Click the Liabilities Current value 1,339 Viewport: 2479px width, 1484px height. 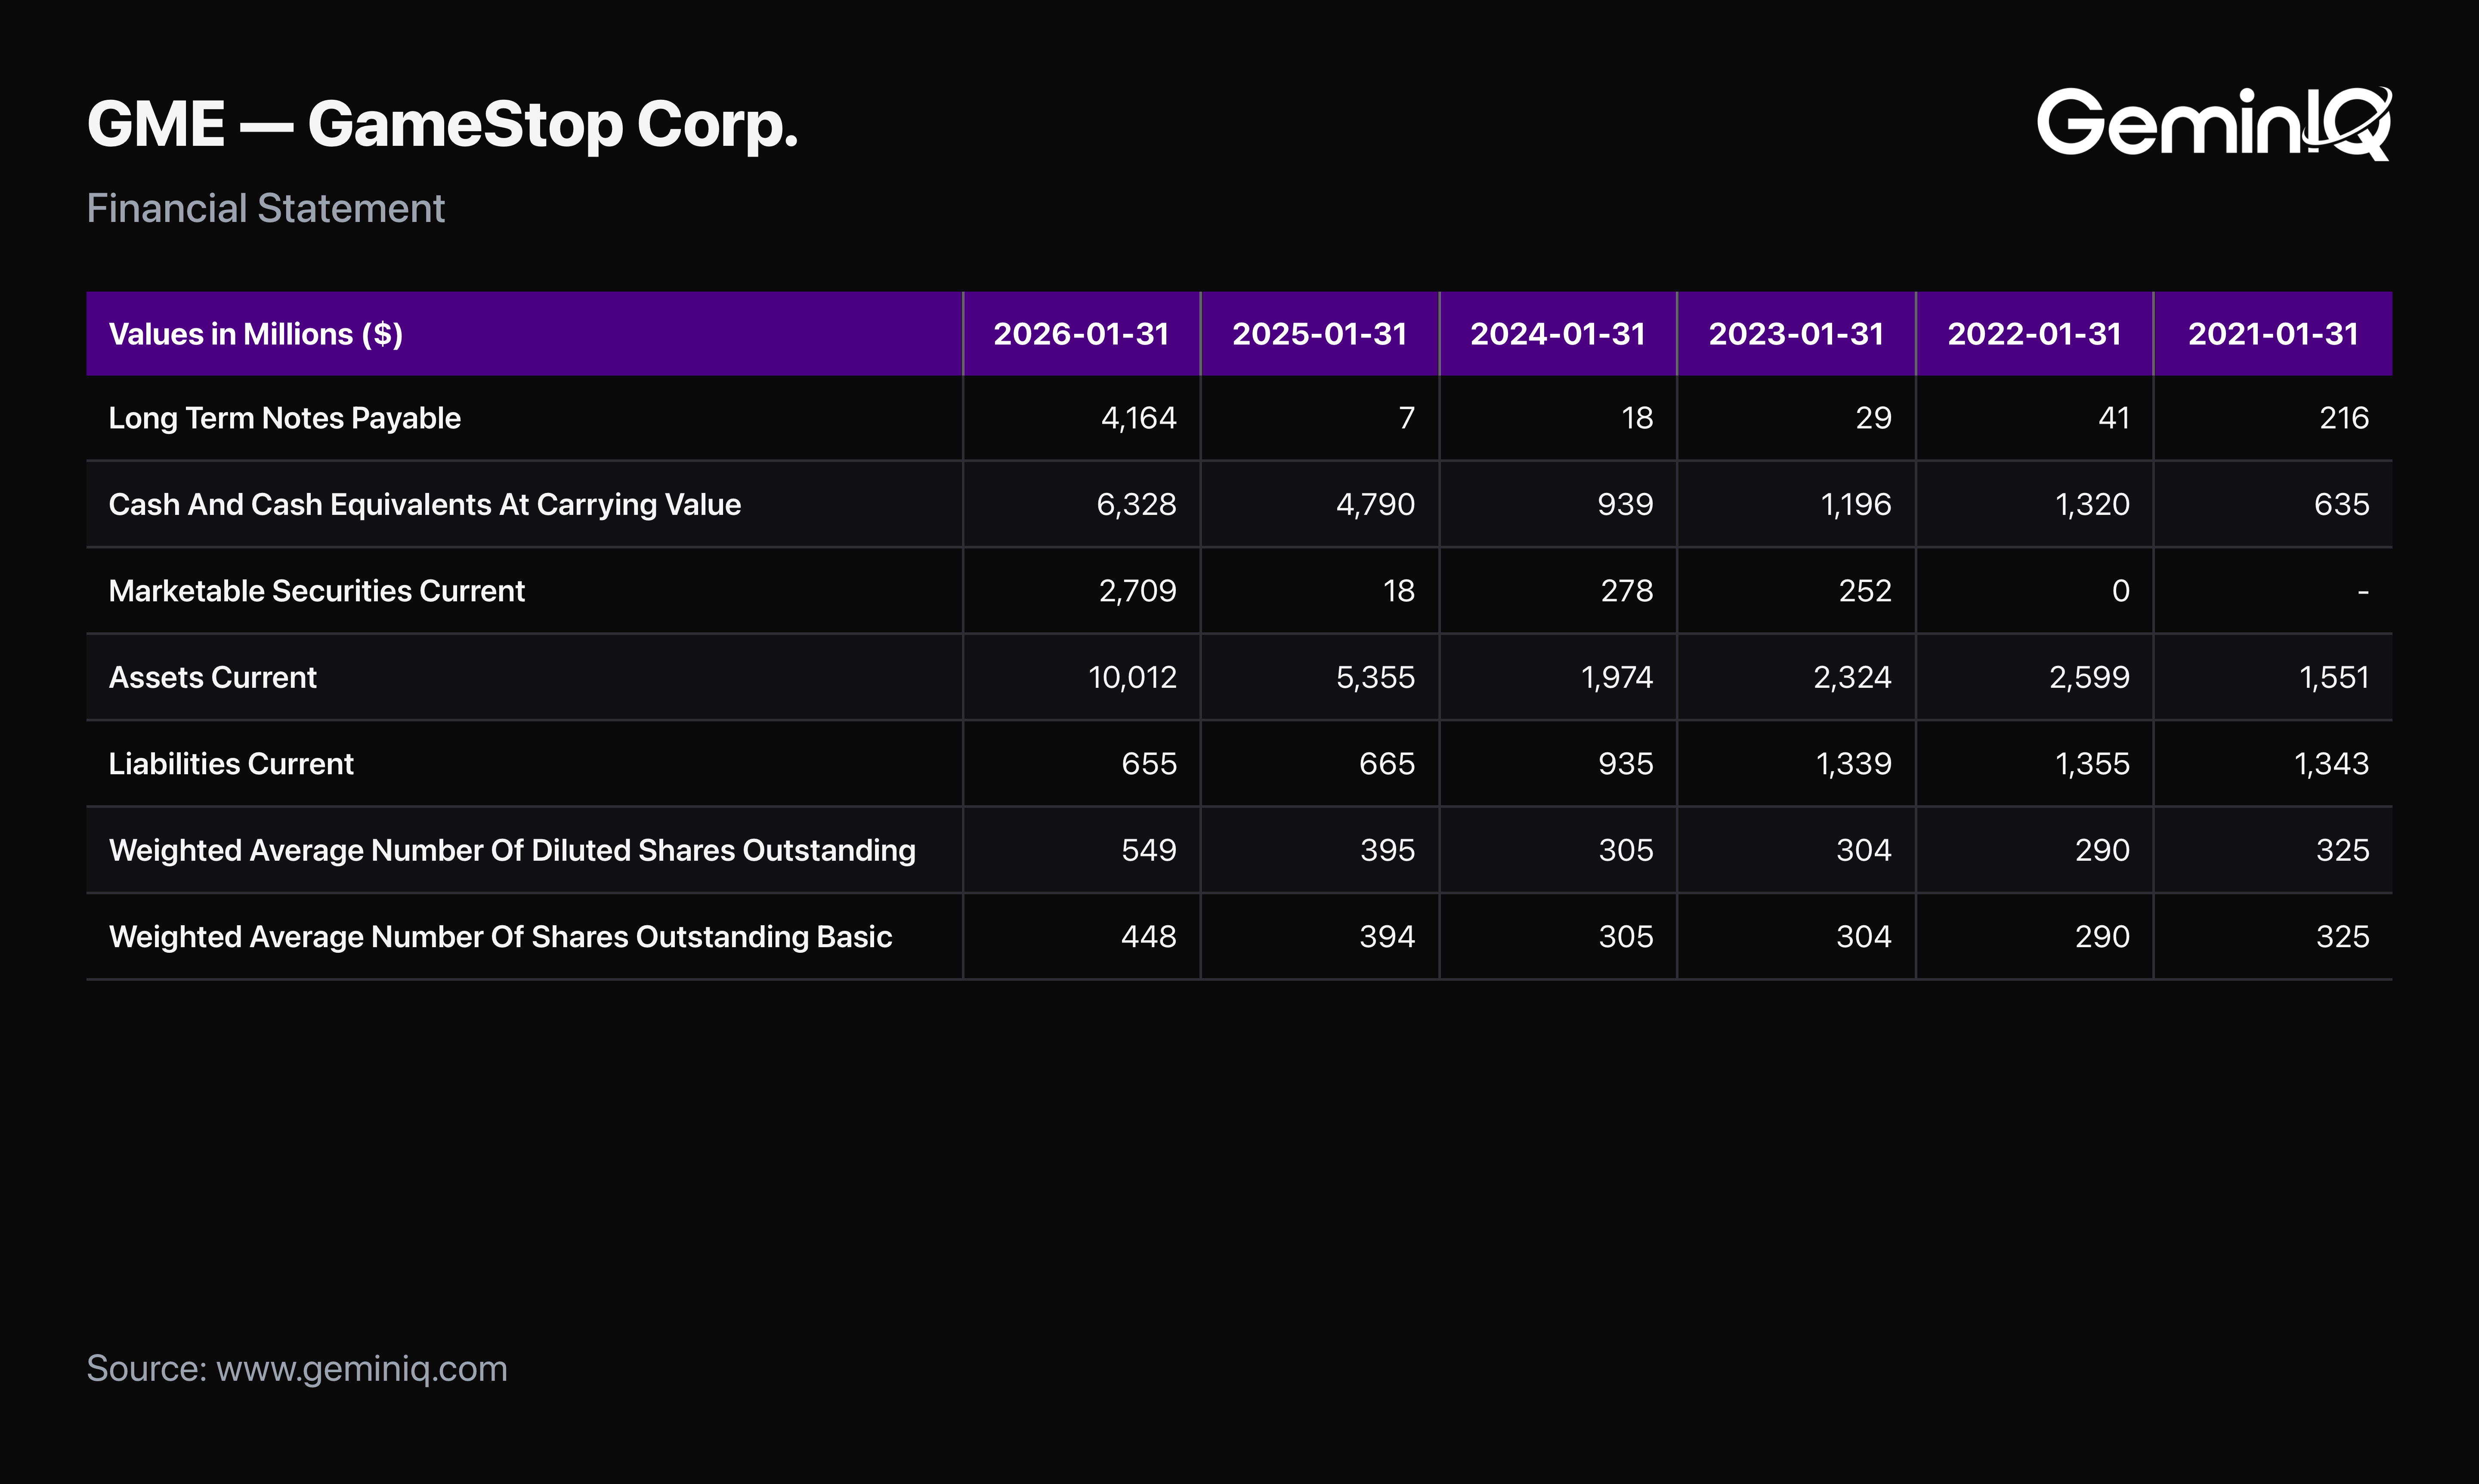coord(1854,764)
